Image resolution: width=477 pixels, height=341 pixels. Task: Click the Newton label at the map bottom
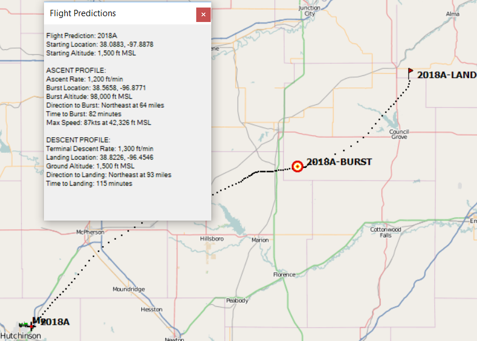pos(174,339)
